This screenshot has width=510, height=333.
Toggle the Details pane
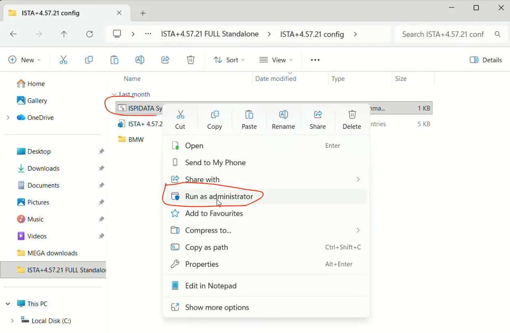[486, 60]
